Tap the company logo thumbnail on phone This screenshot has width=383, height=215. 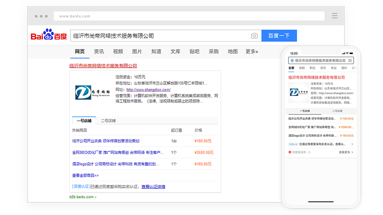click(299, 92)
